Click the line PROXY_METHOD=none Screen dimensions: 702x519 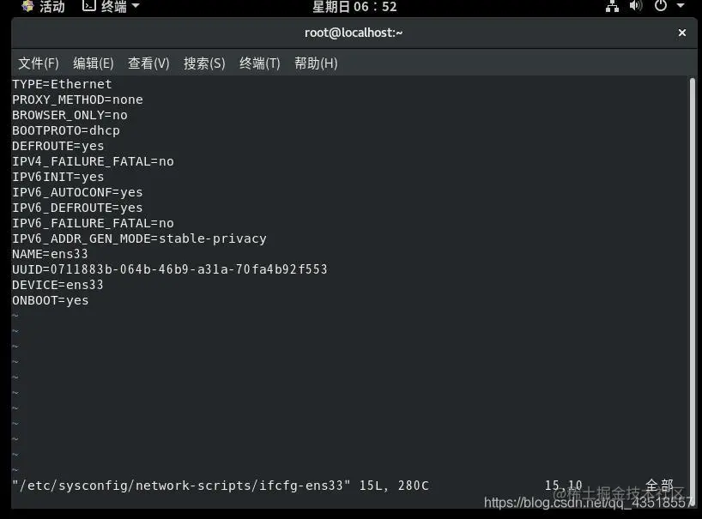tap(77, 100)
